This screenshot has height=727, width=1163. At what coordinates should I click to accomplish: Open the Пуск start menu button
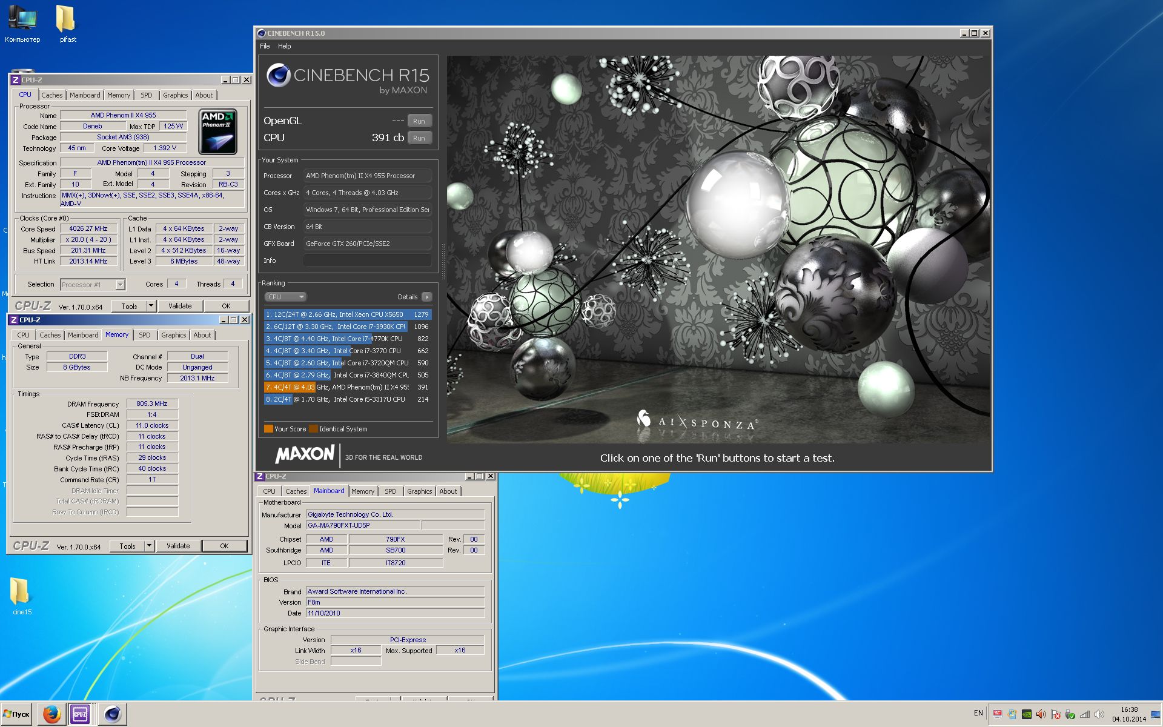(16, 714)
